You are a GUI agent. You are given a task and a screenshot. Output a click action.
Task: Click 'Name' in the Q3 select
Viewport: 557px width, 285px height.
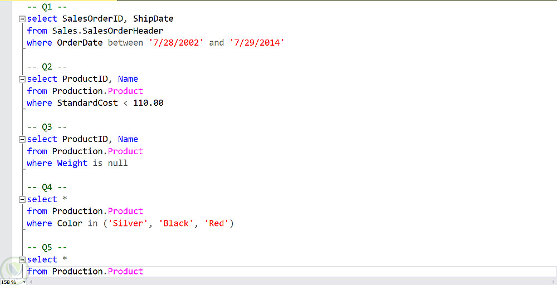(128, 139)
